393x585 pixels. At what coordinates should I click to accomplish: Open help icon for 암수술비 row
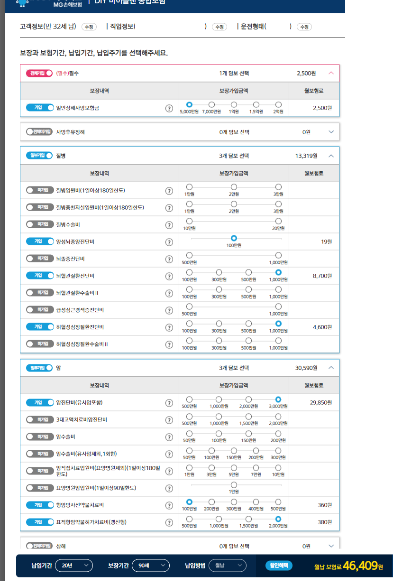(169, 437)
